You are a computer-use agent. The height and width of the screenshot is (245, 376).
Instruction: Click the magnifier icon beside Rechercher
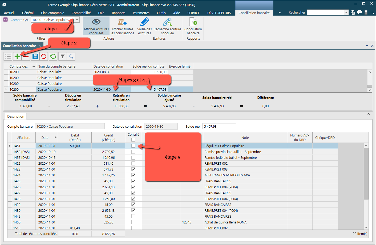point(372,12)
